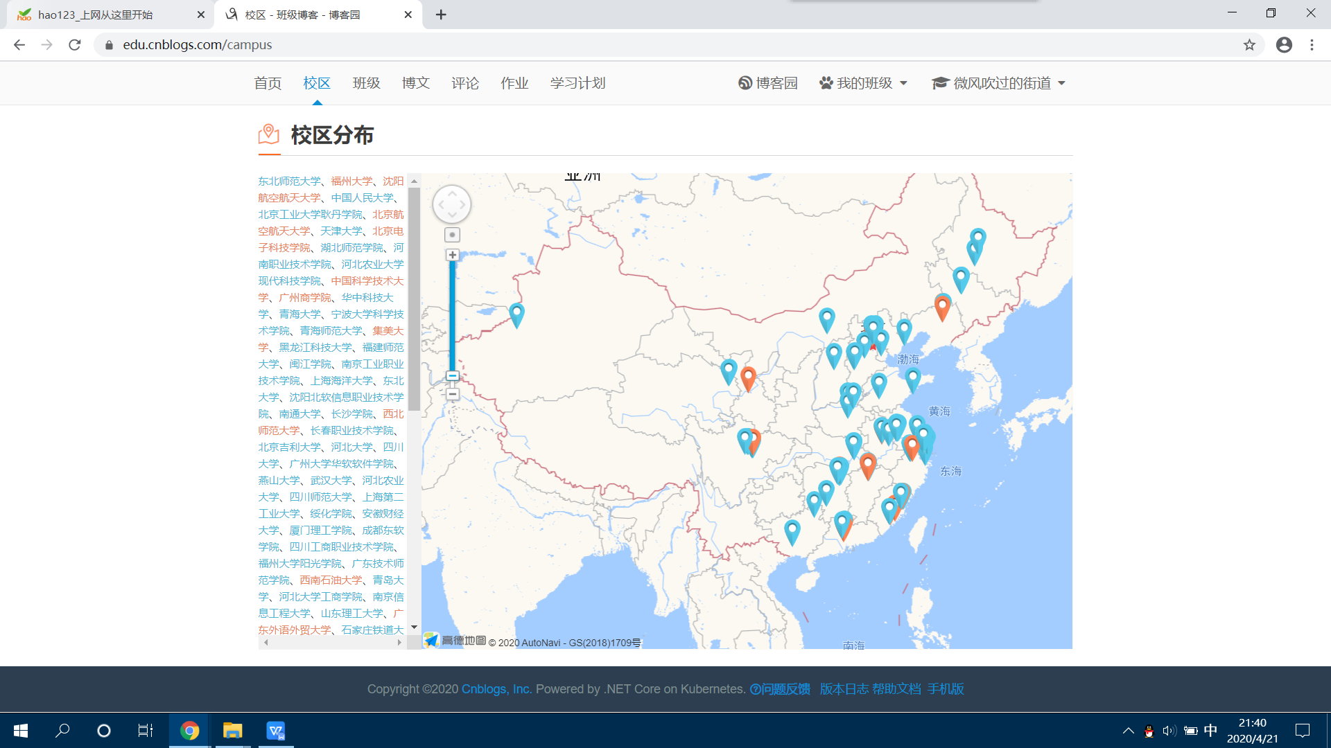
Task: Open Chrome profile account icon
Action: [x=1284, y=45]
